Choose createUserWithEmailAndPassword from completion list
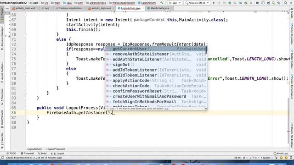This screenshot has width=294, height=165. [x=156, y=96]
